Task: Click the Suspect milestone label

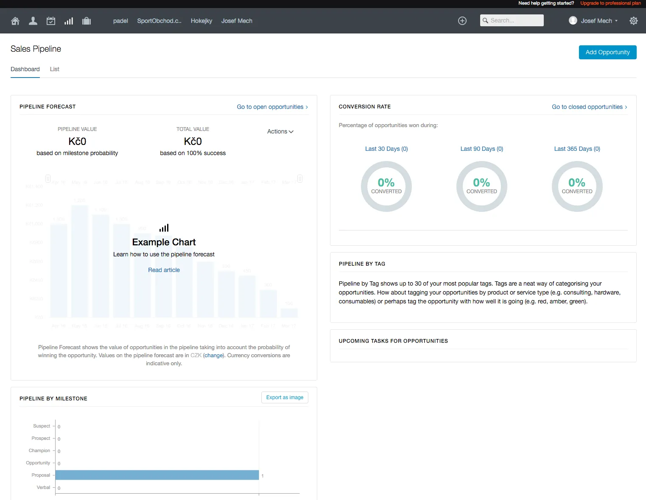Action: [x=42, y=426]
